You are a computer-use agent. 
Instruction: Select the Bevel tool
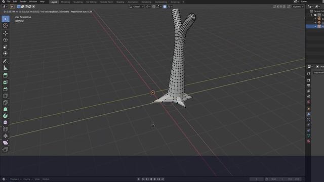click(6, 96)
